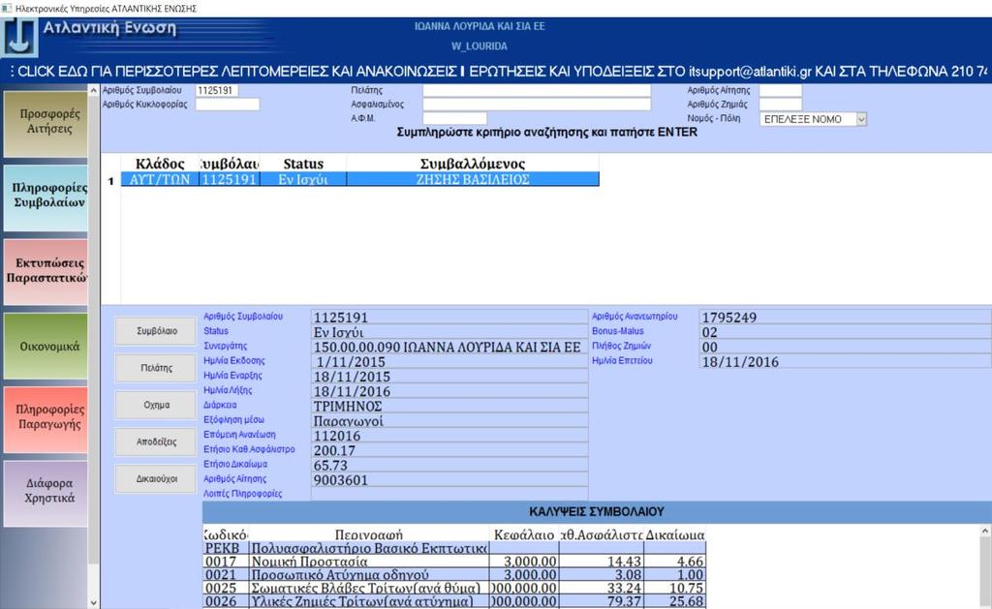992x609 pixels.
Task: Click the Οχημα button
Action: (156, 406)
